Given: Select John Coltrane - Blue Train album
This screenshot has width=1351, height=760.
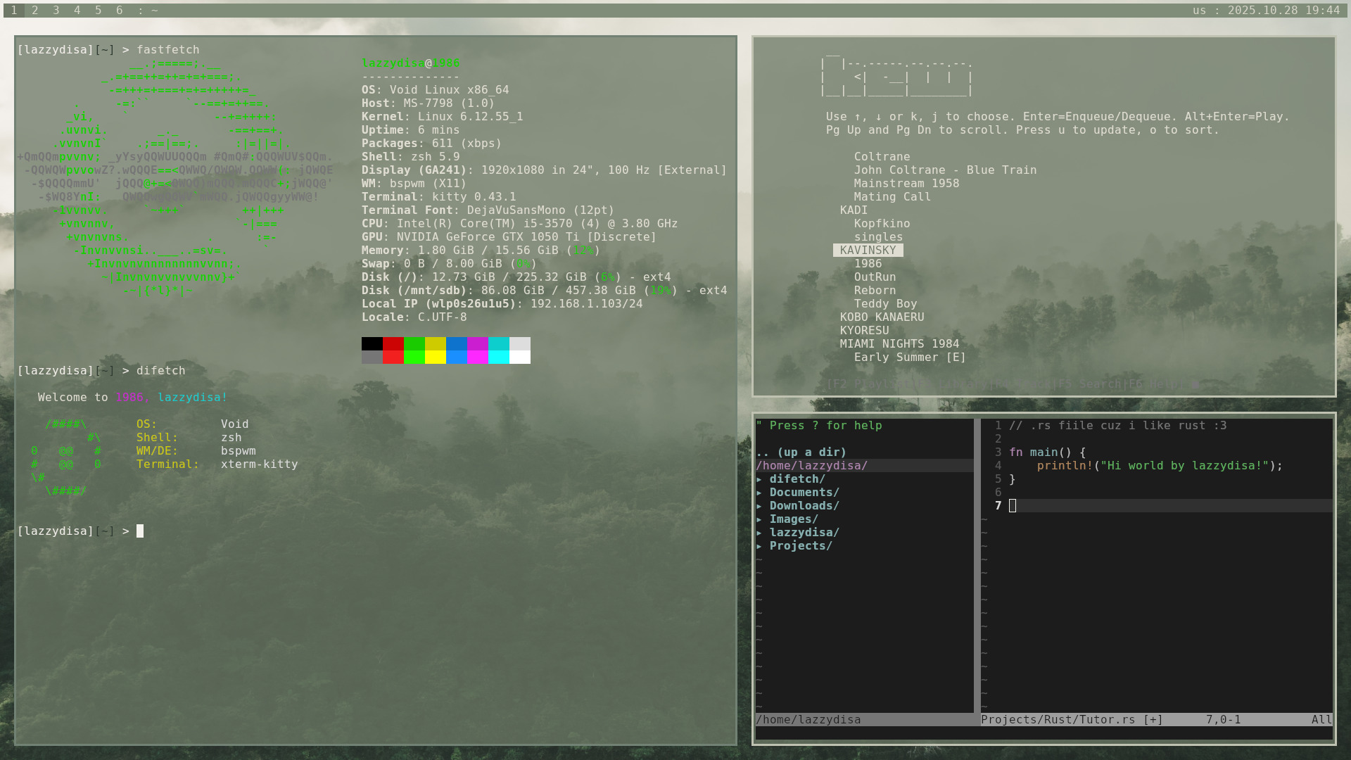Looking at the screenshot, I should [x=944, y=170].
